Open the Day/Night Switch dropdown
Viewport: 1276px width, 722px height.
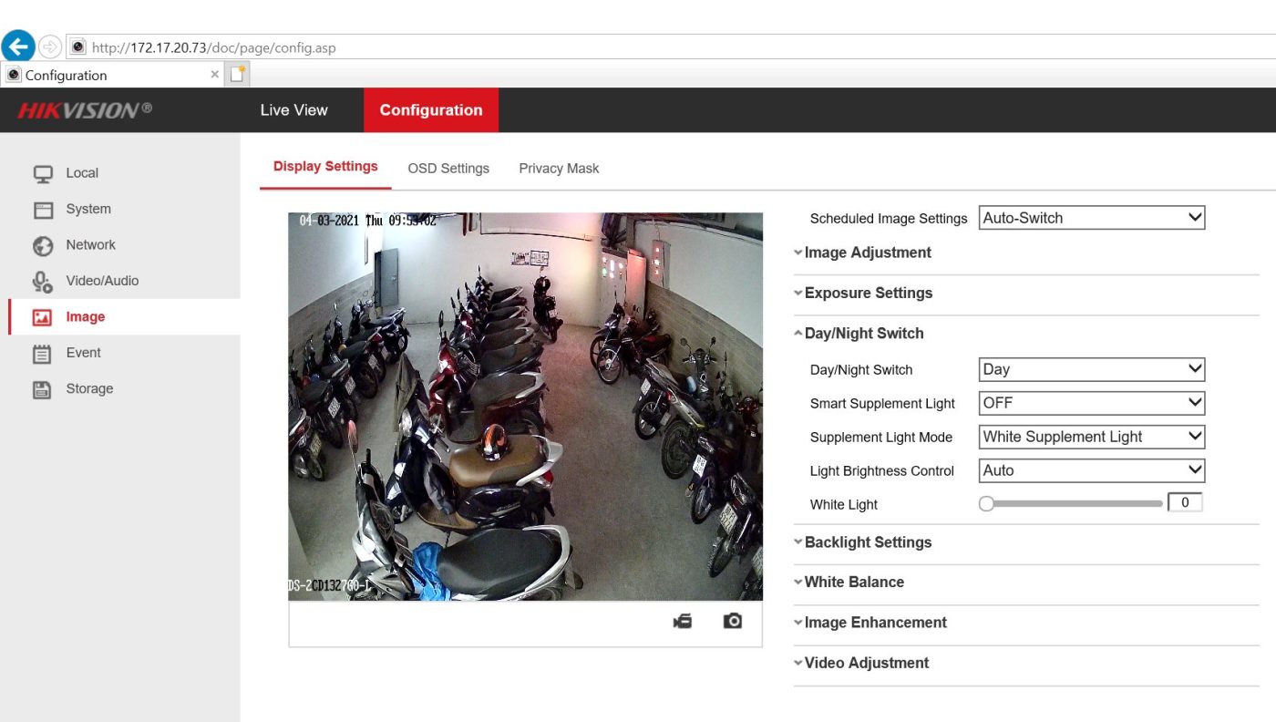coord(1092,369)
